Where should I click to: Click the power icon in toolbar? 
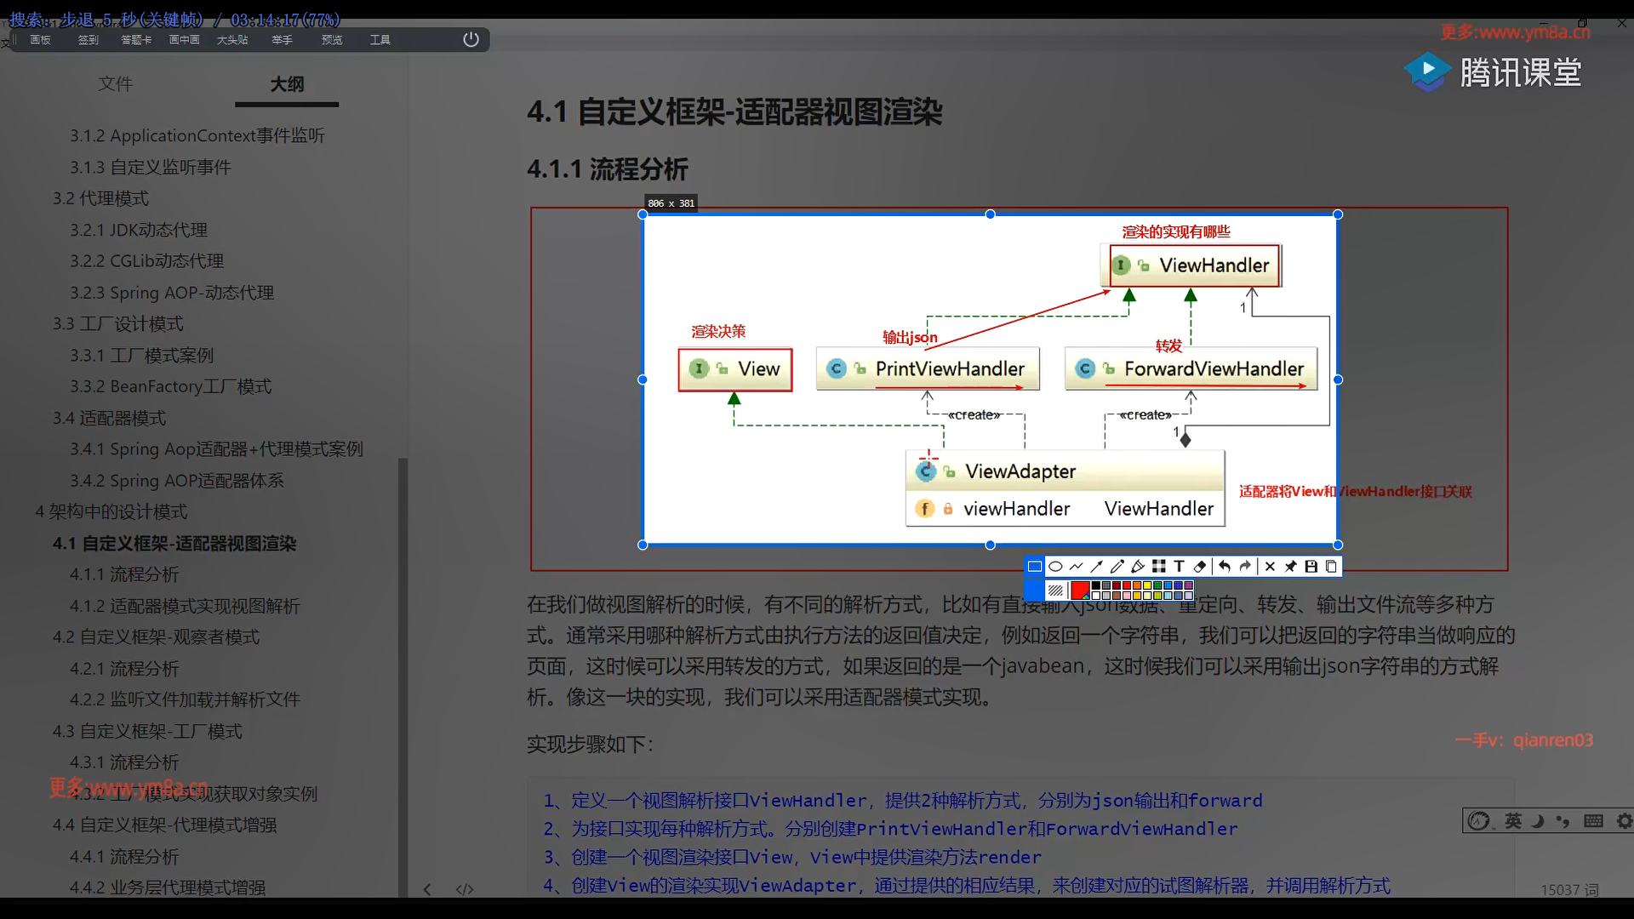471,40
